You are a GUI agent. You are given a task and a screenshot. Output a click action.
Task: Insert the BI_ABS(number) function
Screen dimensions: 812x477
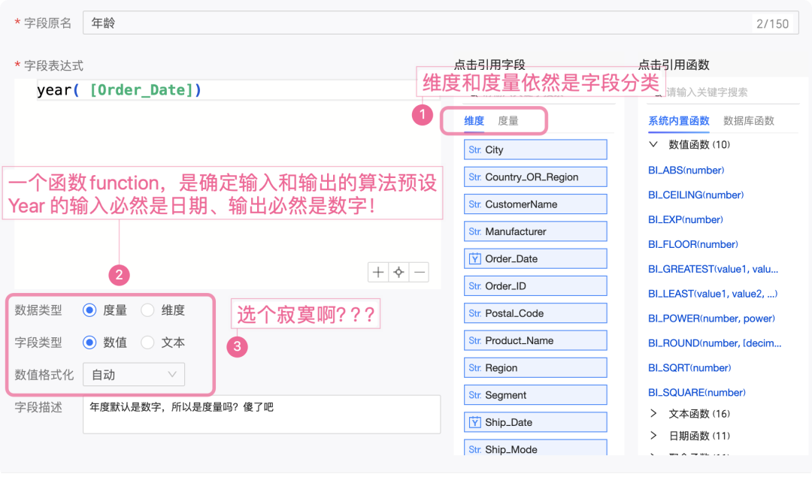click(685, 171)
